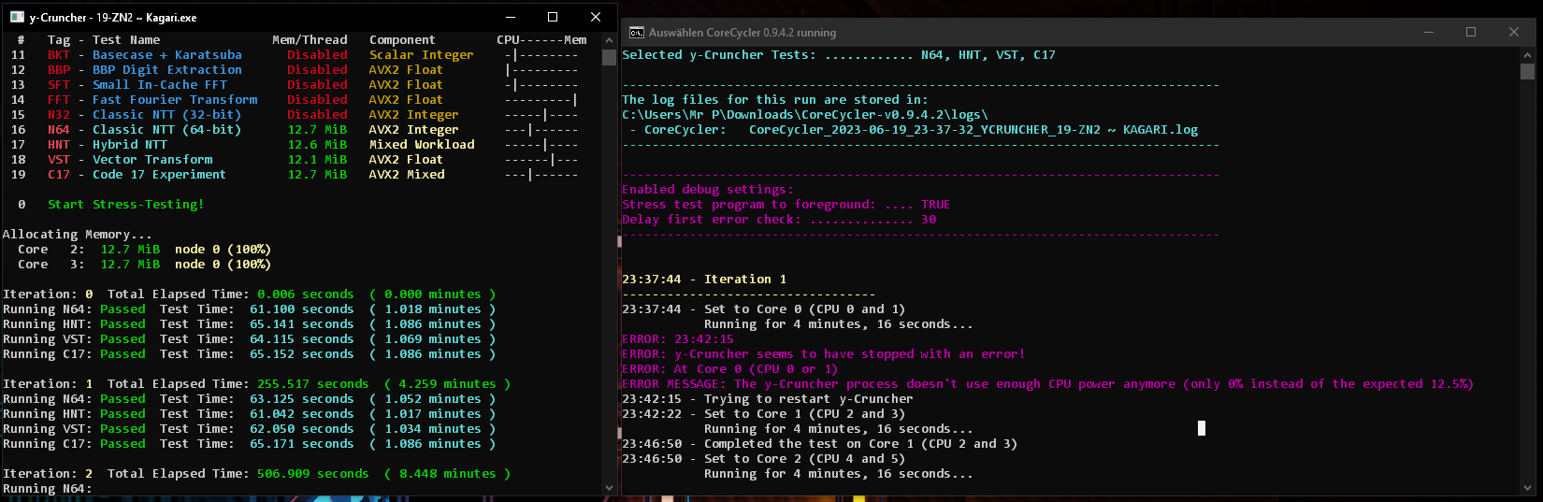Click the 'Disabled' status on BKT row
Screen dimensions: 1543x502
[317, 55]
